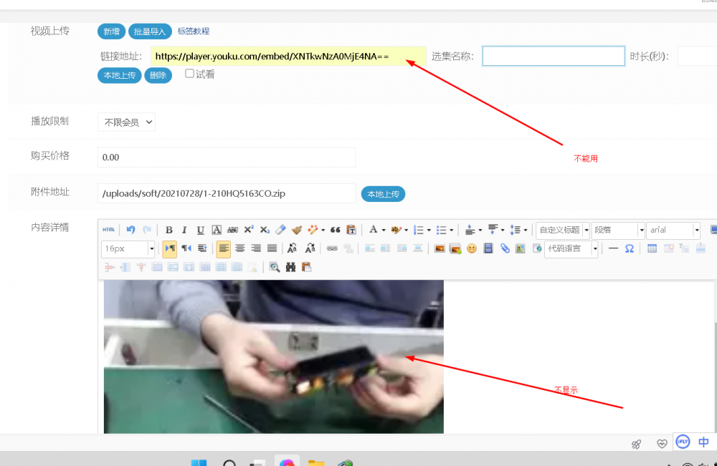Insert video with the film strip icon
The width and height of the screenshot is (717, 466).
(488, 248)
